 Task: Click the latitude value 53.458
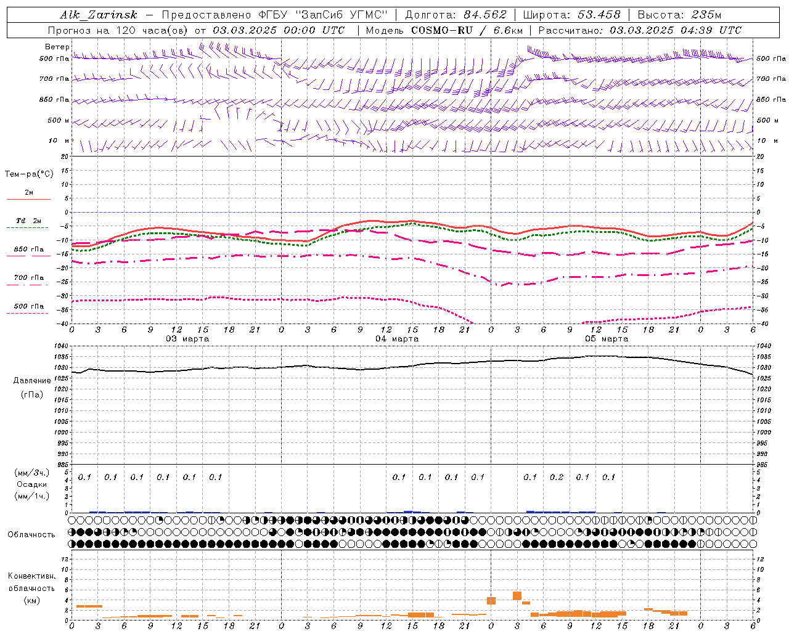pyautogui.click(x=599, y=15)
